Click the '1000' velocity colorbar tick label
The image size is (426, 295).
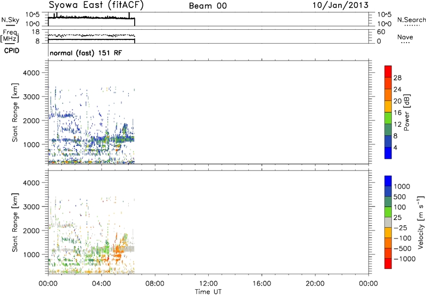(x=402, y=186)
